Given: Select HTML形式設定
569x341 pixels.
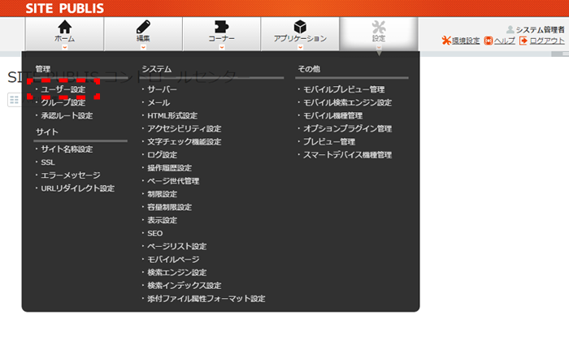Looking at the screenshot, I should coord(172,115).
